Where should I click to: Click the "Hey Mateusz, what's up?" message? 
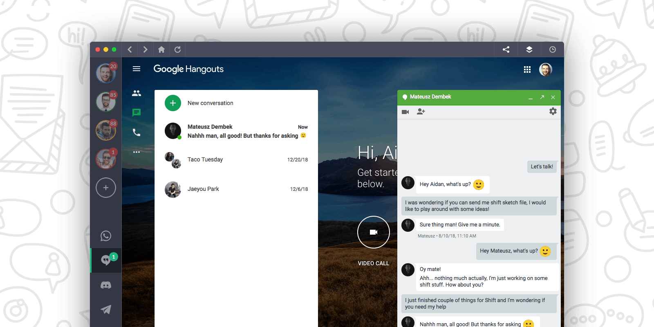coord(516,251)
